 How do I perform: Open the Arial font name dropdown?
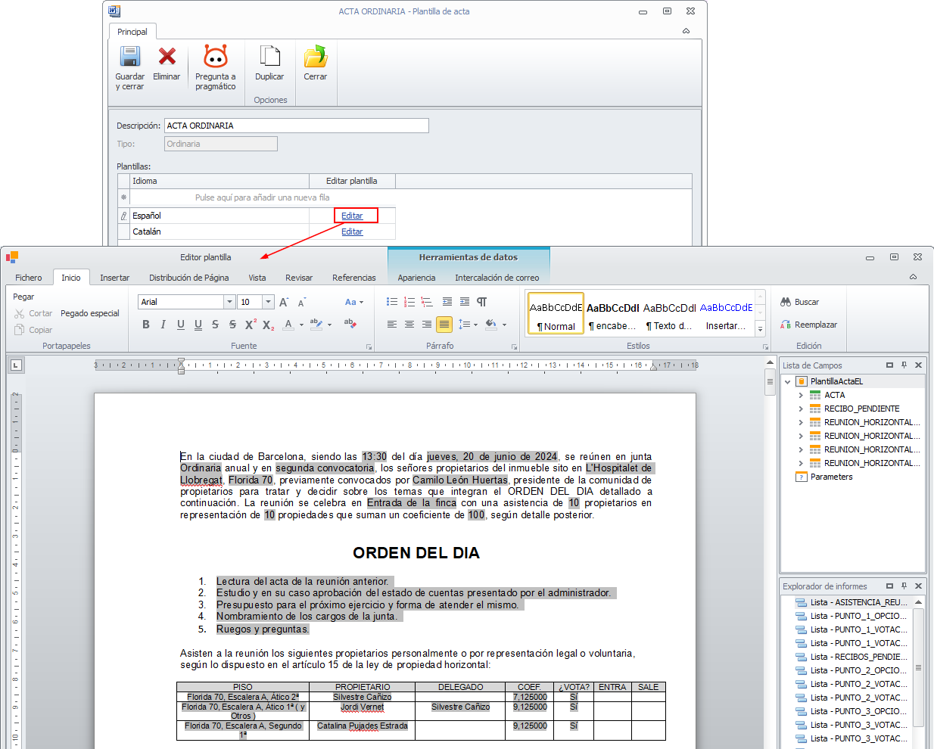pyautogui.click(x=229, y=302)
